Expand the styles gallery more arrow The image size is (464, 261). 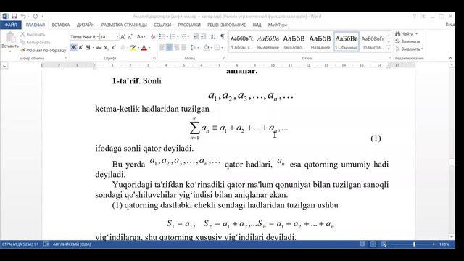[x=389, y=49]
